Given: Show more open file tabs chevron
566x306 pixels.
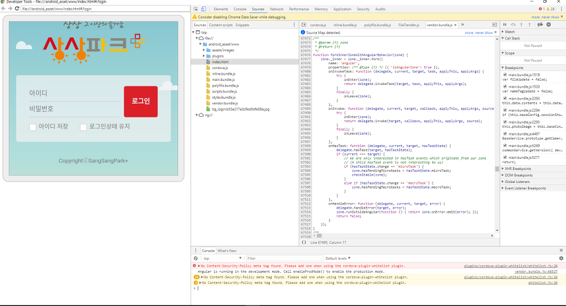Looking at the screenshot, I should [x=462, y=25].
